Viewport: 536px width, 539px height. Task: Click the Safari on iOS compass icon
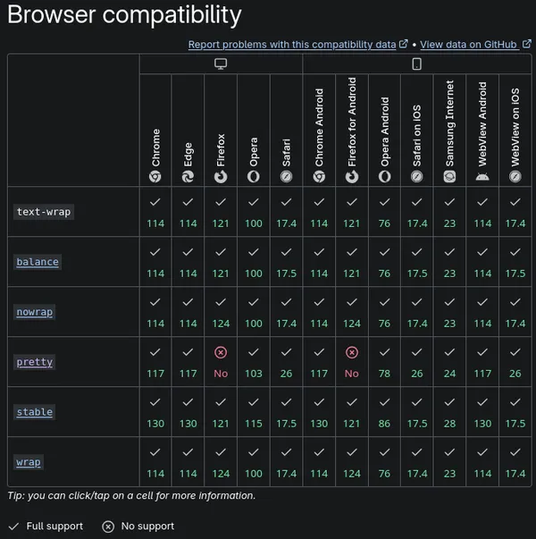[417, 177]
